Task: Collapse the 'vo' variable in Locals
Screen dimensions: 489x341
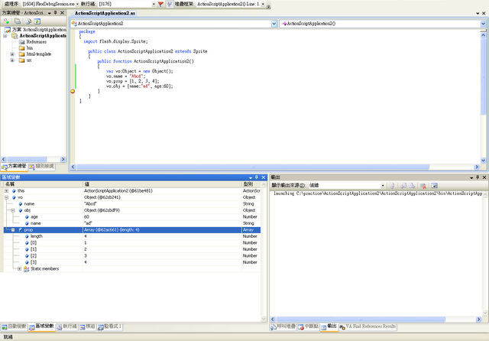Action: (7, 197)
